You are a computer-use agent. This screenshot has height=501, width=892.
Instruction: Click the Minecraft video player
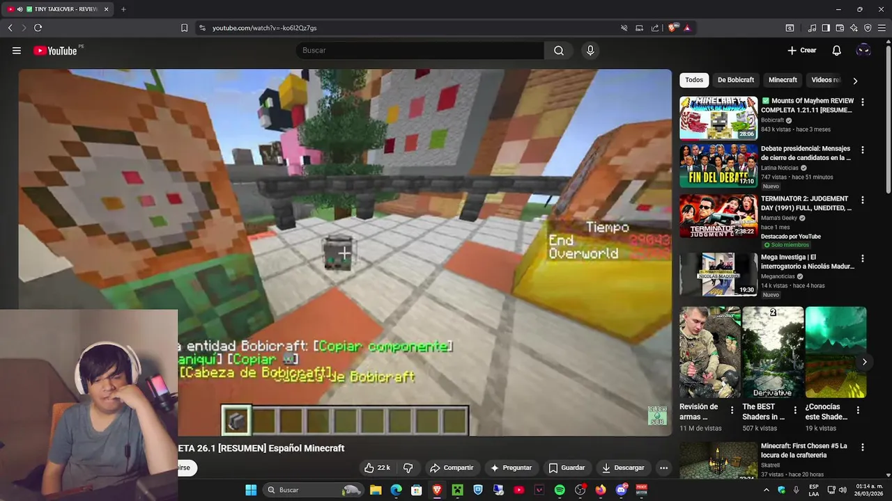coord(345,252)
